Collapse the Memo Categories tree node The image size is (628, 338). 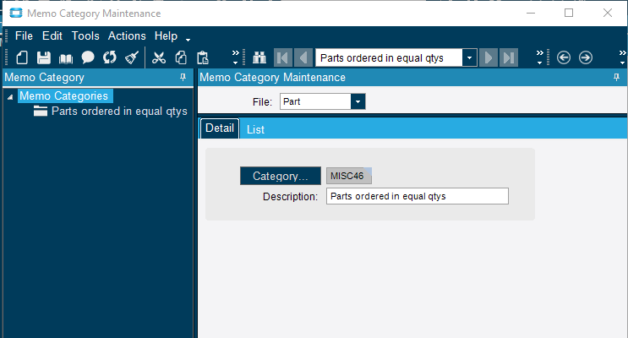click(10, 96)
